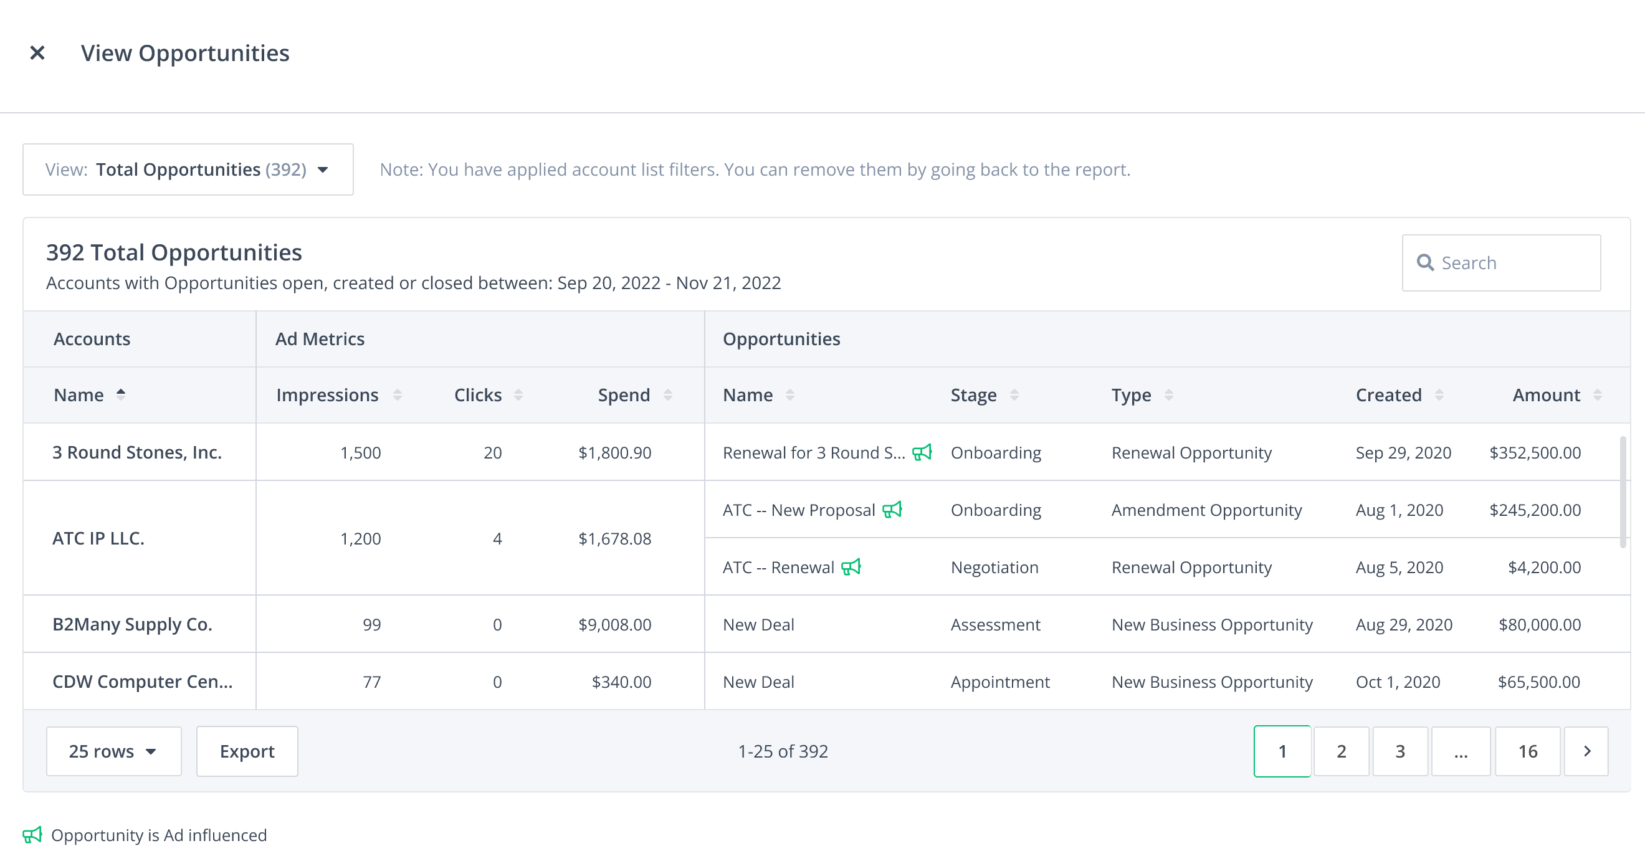Go to page 2
Viewport: 1645px width, 861px height.
point(1341,751)
